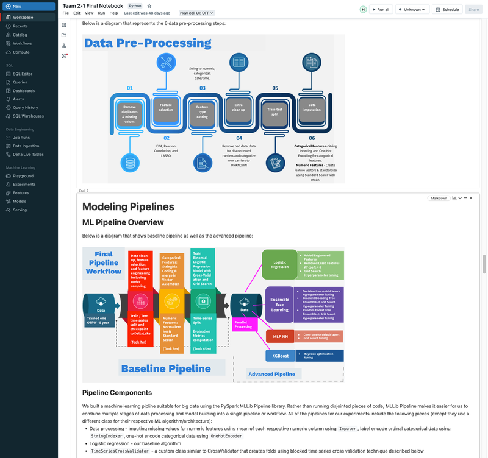488x458 pixels.
Task: Open the notebook table of contents icon
Action: coord(65,25)
